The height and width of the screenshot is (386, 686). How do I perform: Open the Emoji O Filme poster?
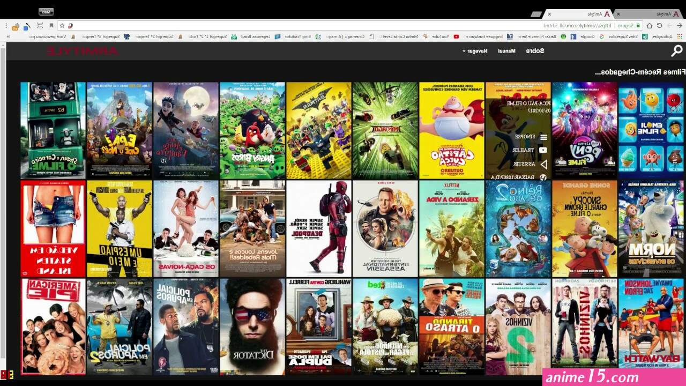pyautogui.click(x=651, y=130)
